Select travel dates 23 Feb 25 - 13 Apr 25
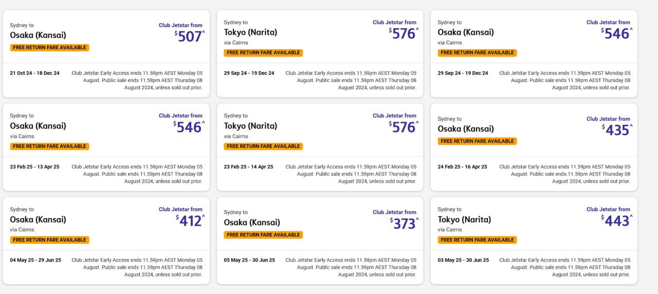The image size is (658, 294). point(34,167)
